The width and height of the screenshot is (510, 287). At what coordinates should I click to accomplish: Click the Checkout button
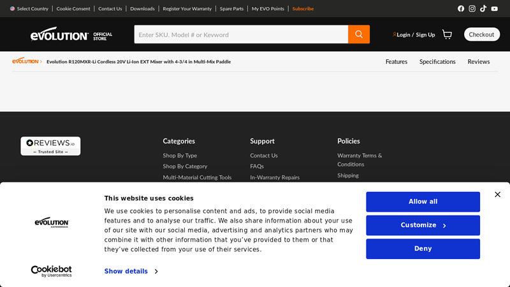[x=481, y=34]
